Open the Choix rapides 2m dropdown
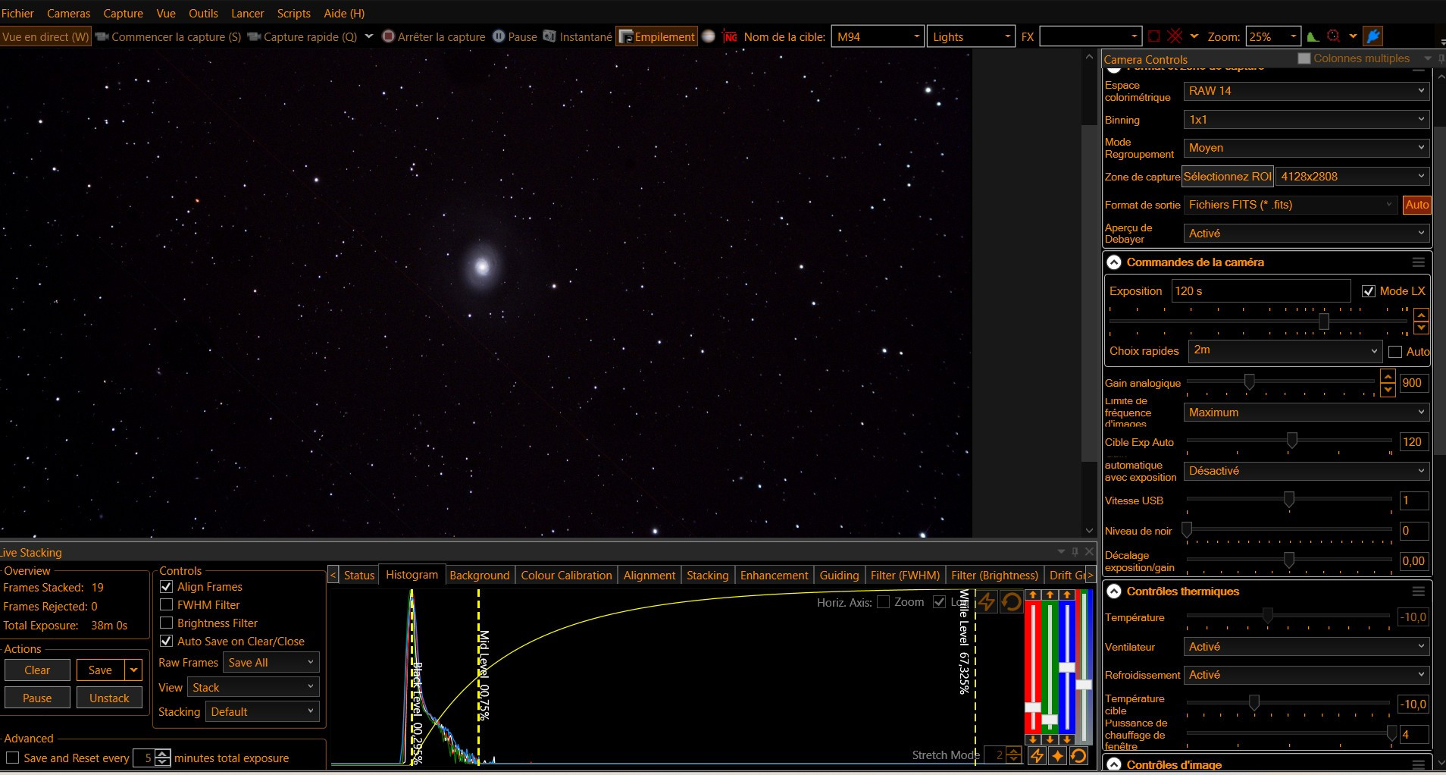The image size is (1446, 775). click(1285, 350)
